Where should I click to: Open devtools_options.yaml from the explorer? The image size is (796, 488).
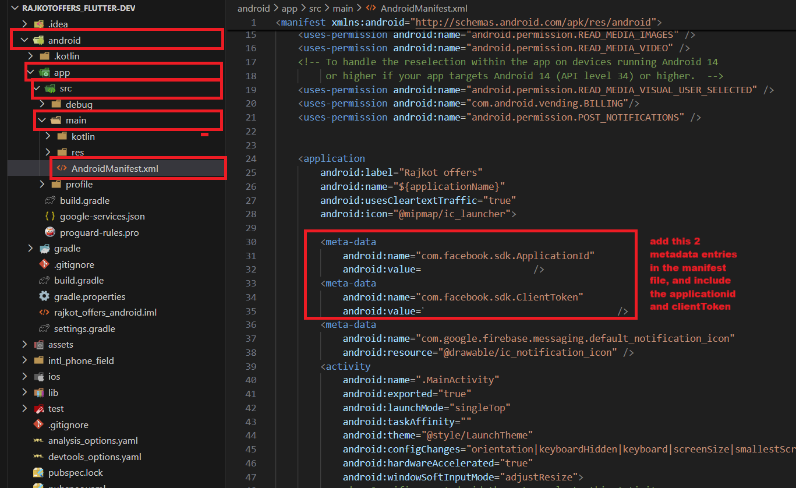pos(94,457)
